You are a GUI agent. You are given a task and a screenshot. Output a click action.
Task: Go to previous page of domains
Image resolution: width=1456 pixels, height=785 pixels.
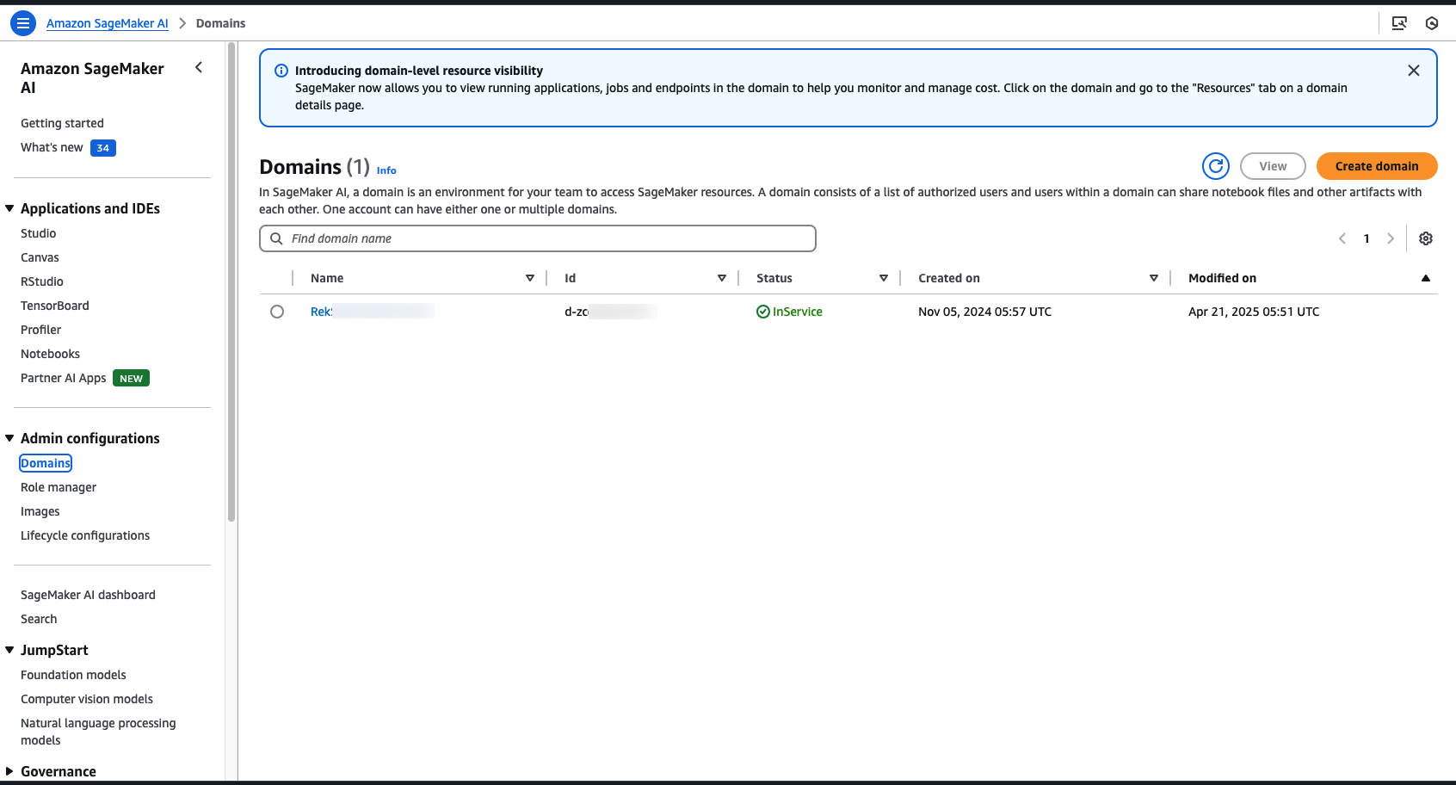point(1342,238)
